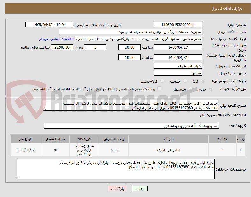Click the delivery city مشهد field
The height and width of the screenshot is (197, 251).
point(178,73)
